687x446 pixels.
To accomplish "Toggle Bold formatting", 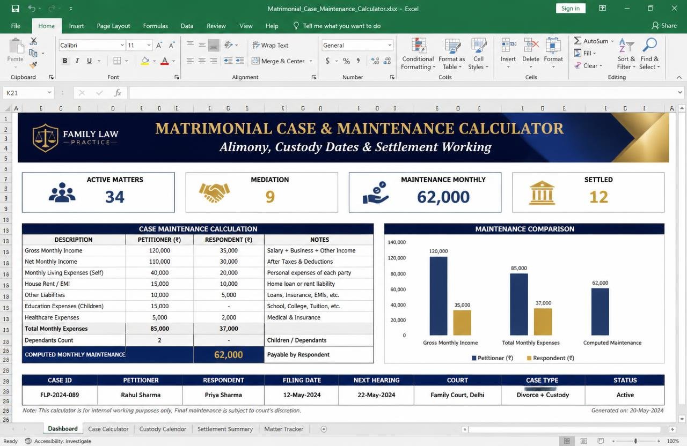I will [x=65, y=61].
